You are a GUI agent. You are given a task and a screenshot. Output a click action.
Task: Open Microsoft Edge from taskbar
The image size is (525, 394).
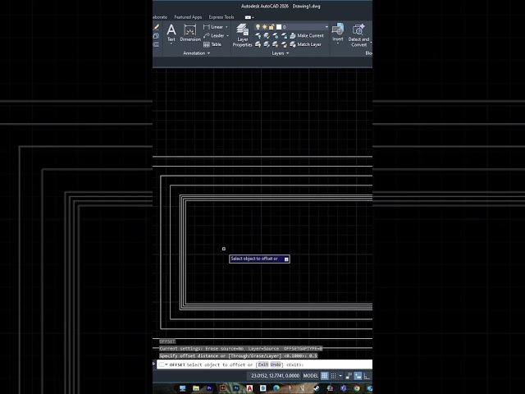click(276, 388)
